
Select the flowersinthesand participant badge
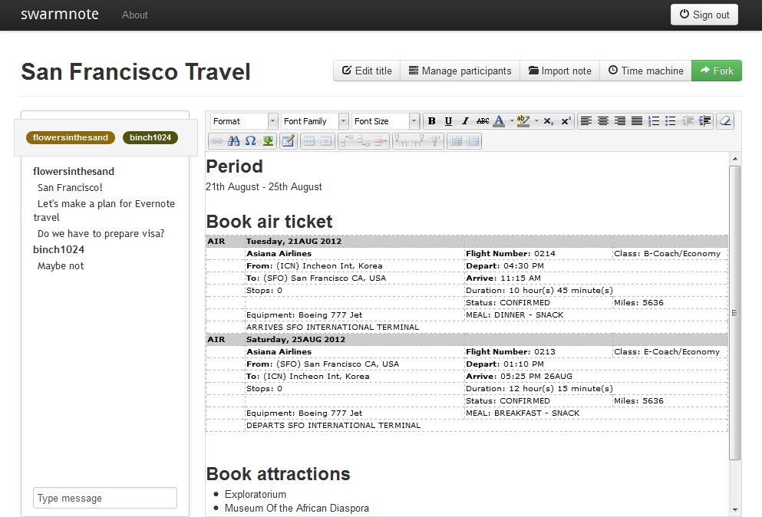click(71, 137)
